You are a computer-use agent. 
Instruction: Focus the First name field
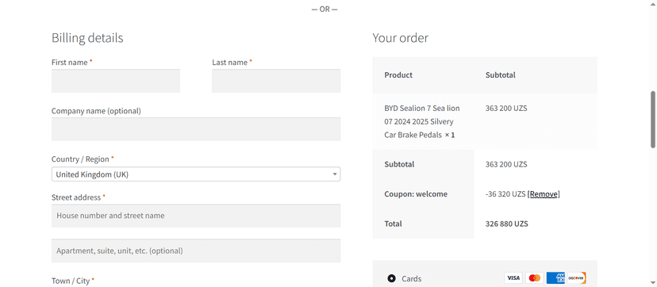tap(116, 81)
